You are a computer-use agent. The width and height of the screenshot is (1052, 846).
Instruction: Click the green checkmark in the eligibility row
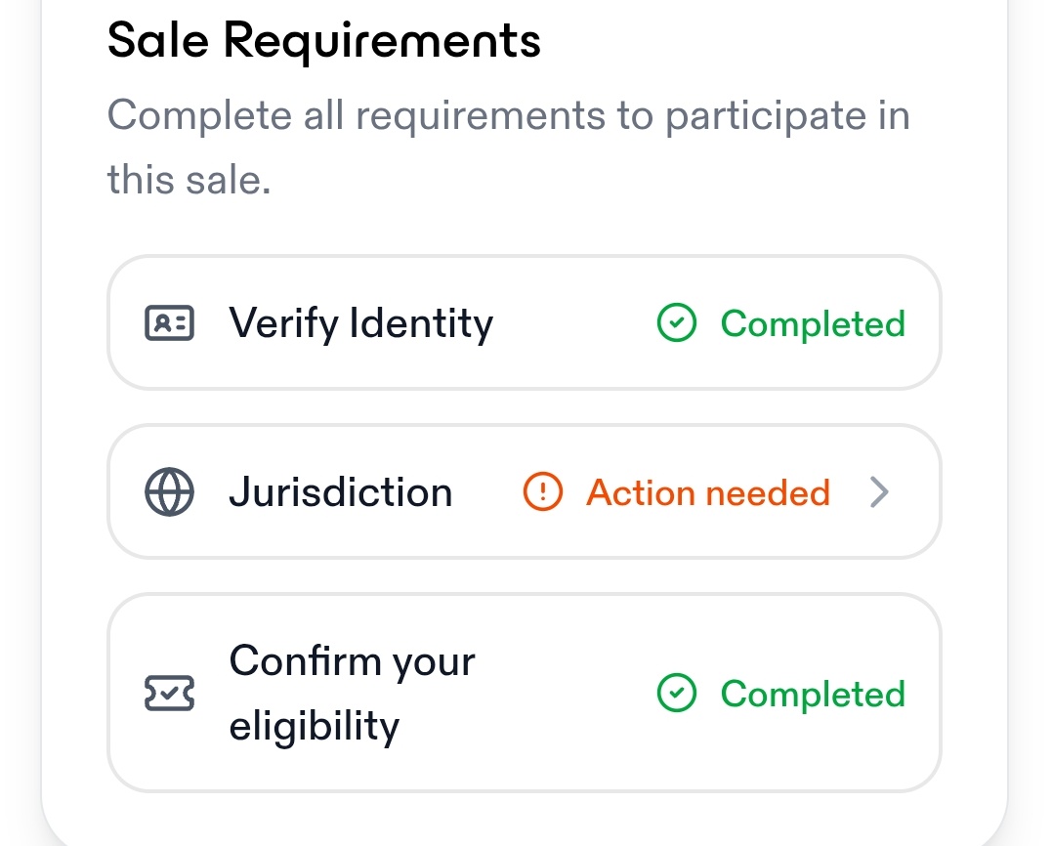[676, 694]
